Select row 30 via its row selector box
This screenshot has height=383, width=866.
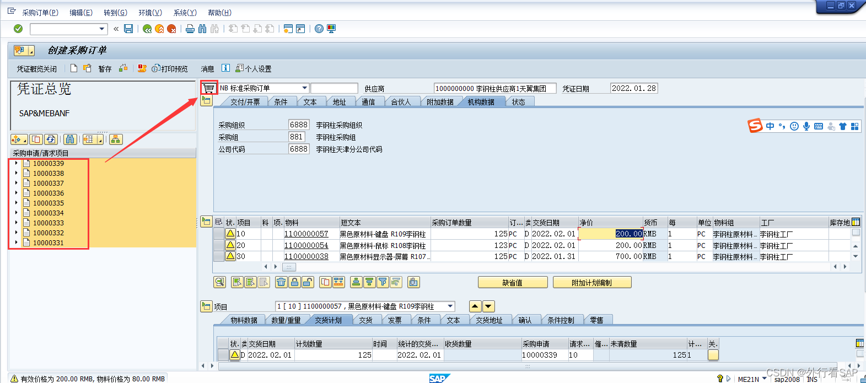coord(219,256)
